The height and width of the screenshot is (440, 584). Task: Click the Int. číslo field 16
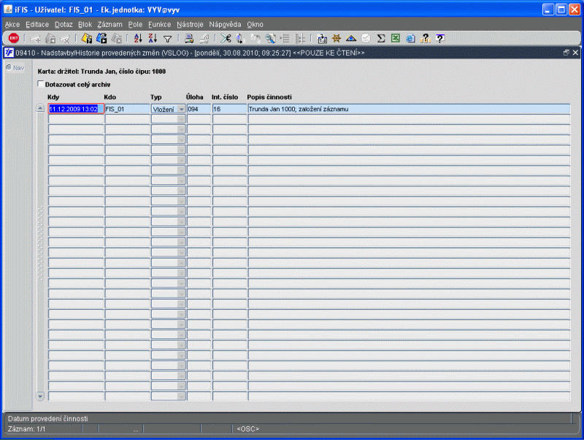[x=229, y=109]
